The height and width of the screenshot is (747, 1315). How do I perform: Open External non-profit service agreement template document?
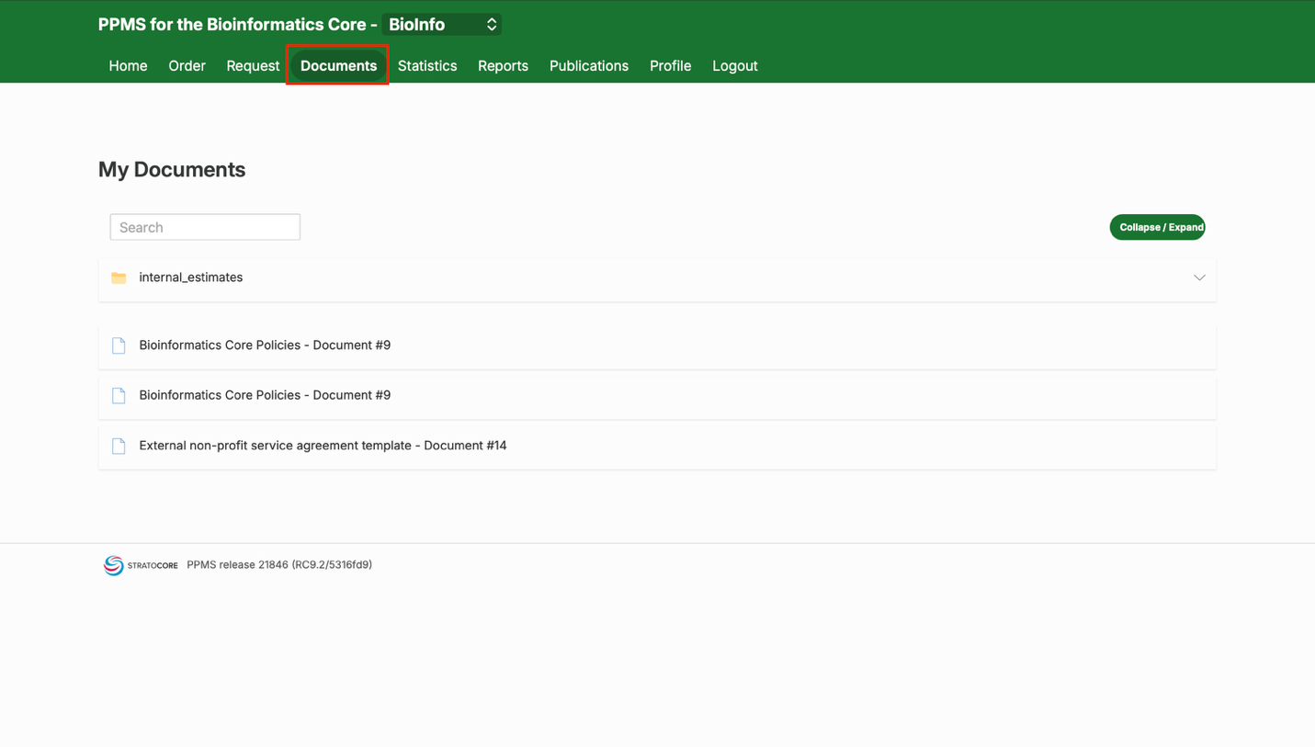[323, 446]
